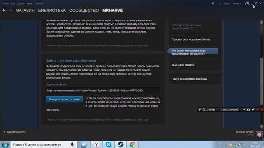The width and height of the screenshot is (264, 148).
Task: Click system tray clock
Action: coord(255,145)
